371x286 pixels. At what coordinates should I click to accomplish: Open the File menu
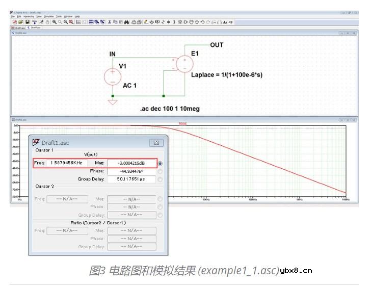coord(13,17)
